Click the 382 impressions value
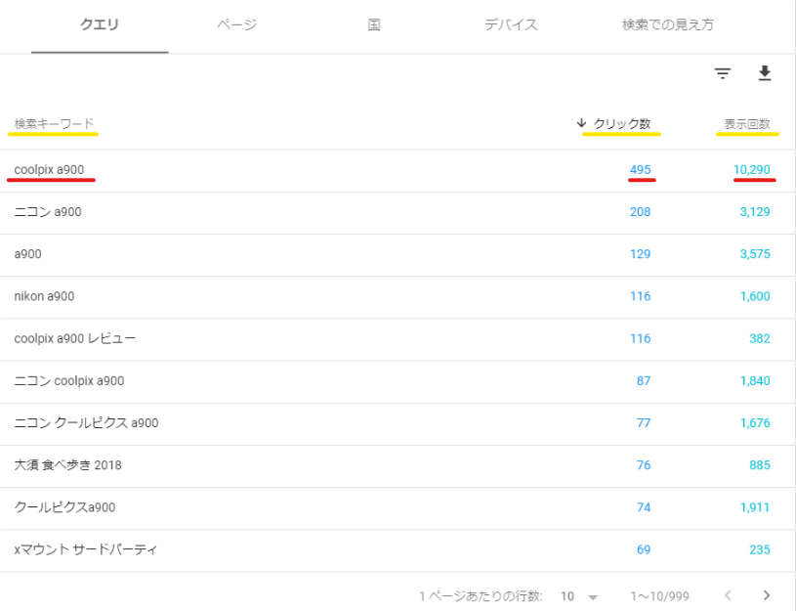 [x=760, y=338]
